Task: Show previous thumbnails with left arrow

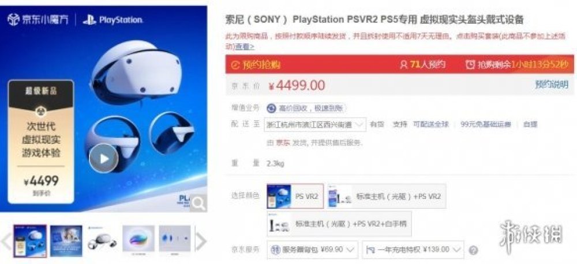Action: (x=6, y=241)
